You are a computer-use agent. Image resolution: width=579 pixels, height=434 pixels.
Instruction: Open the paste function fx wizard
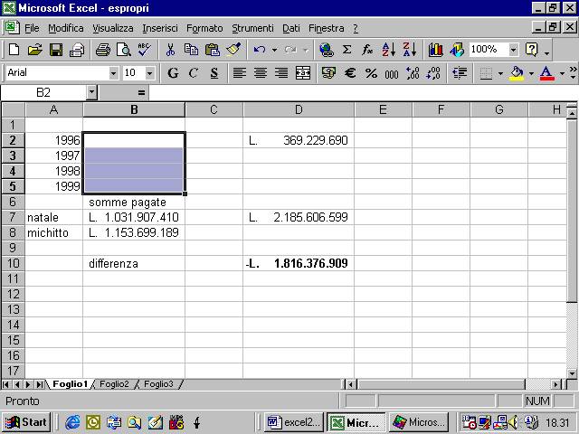tap(367, 50)
